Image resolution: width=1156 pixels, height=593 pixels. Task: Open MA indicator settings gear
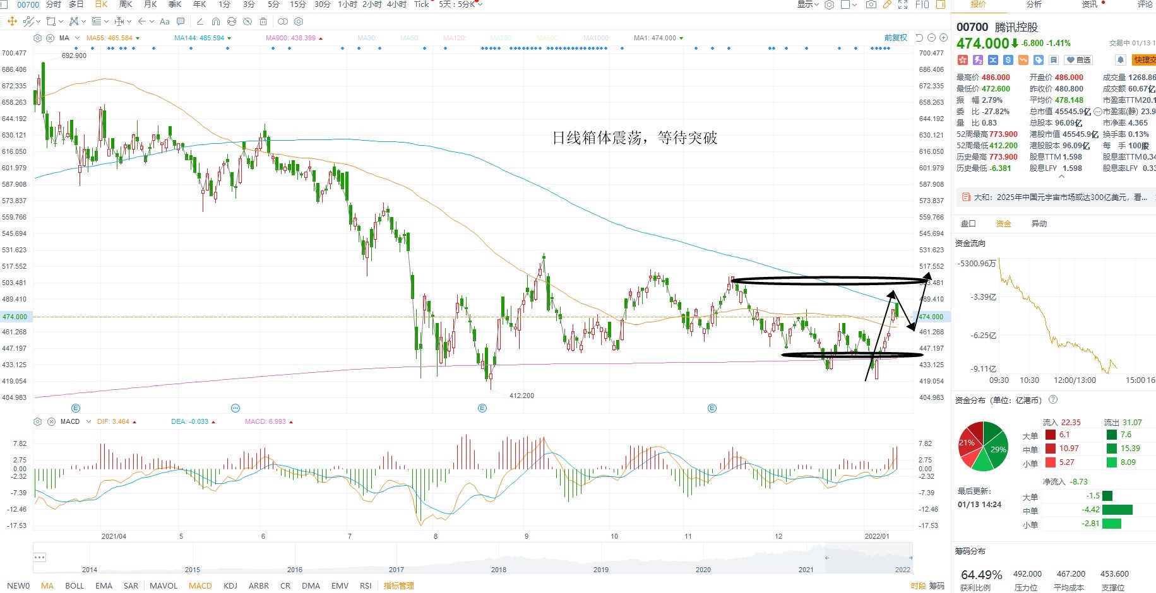coord(37,38)
